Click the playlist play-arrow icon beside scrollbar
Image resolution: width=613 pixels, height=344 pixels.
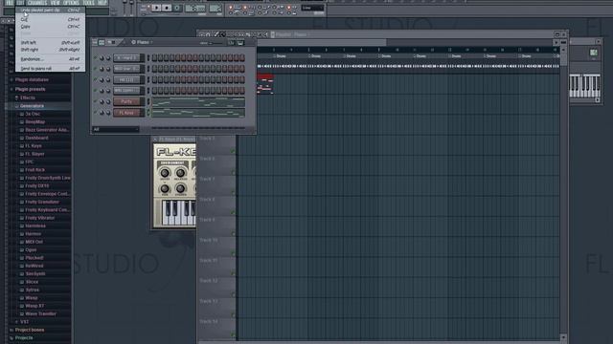pos(556,42)
